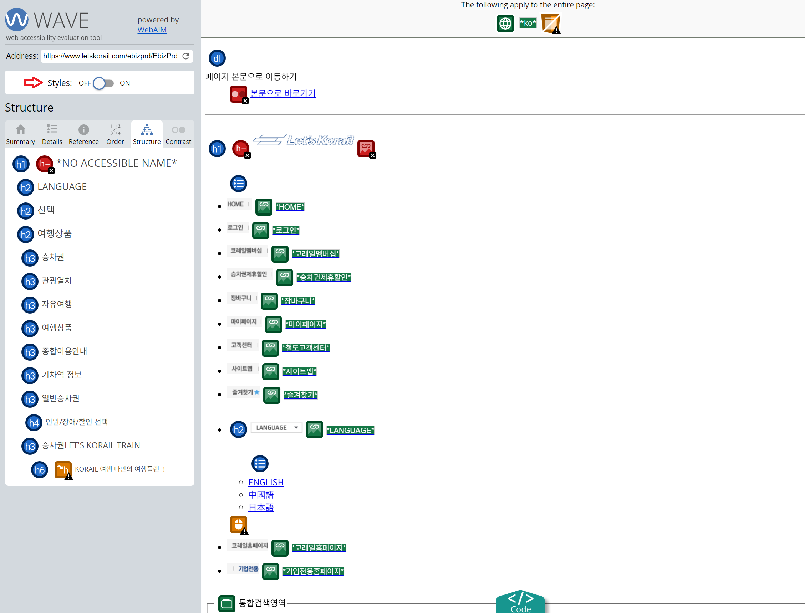The height and width of the screenshot is (613, 805).
Task: Click the linked image icon beside *로그인*
Action: [261, 230]
